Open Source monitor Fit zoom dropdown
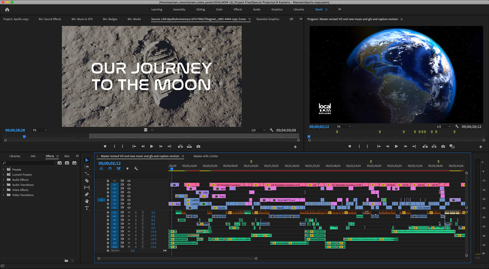This screenshot has width=489, height=269. click(x=40, y=130)
